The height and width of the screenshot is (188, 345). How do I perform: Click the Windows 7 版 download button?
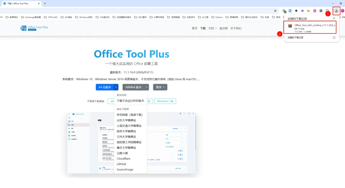pos(165,101)
